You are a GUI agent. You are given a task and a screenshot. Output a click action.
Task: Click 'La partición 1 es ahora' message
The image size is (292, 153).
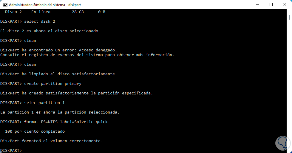pyautogui.click(x=60, y=112)
